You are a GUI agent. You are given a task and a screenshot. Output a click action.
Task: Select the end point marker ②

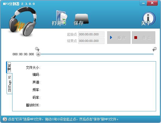[154, 49]
